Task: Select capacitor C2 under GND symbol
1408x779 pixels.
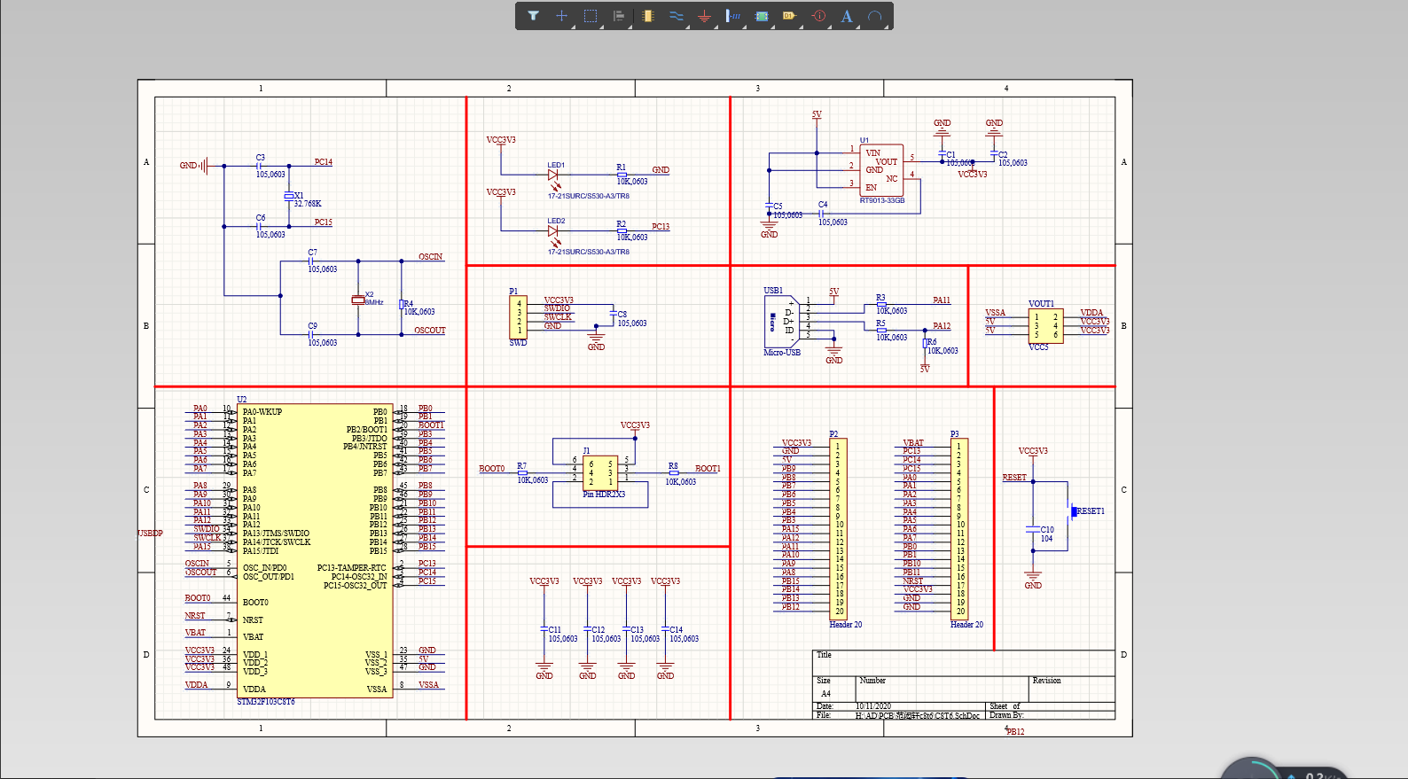Action: (994, 154)
